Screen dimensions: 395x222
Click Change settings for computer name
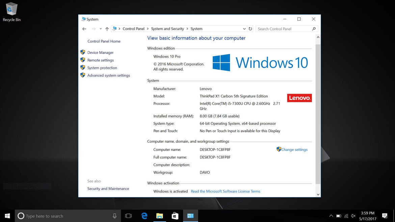click(294, 149)
